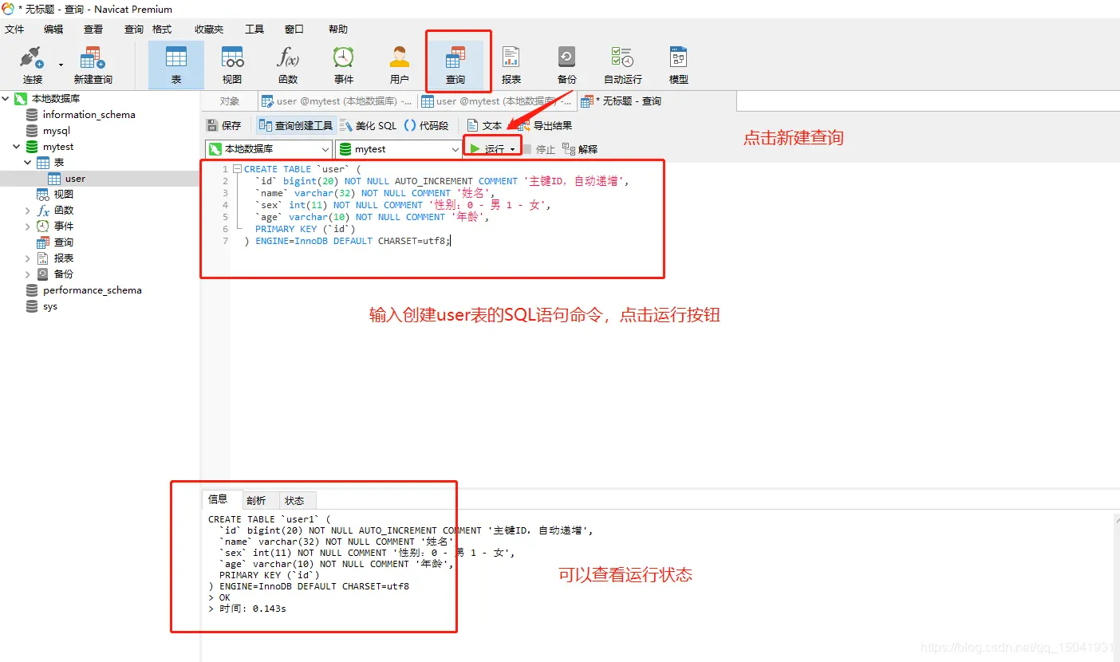Open the 编辑 menu

[53, 30]
